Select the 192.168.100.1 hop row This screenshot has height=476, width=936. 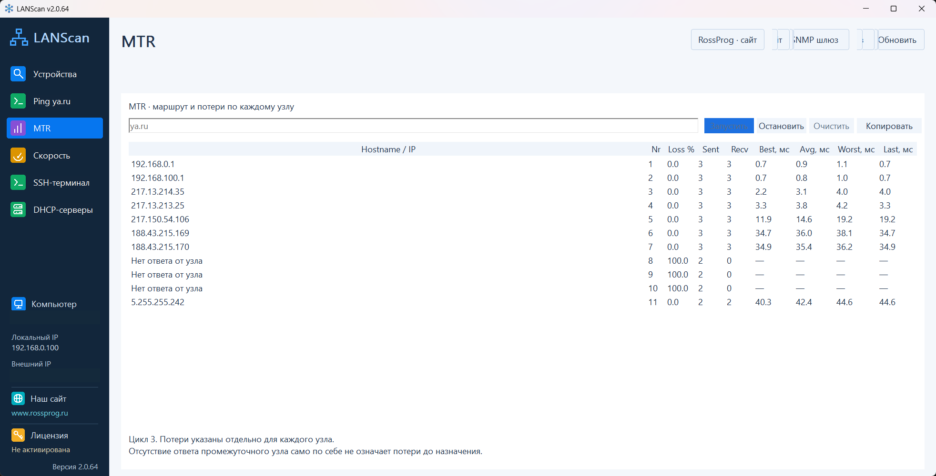522,178
